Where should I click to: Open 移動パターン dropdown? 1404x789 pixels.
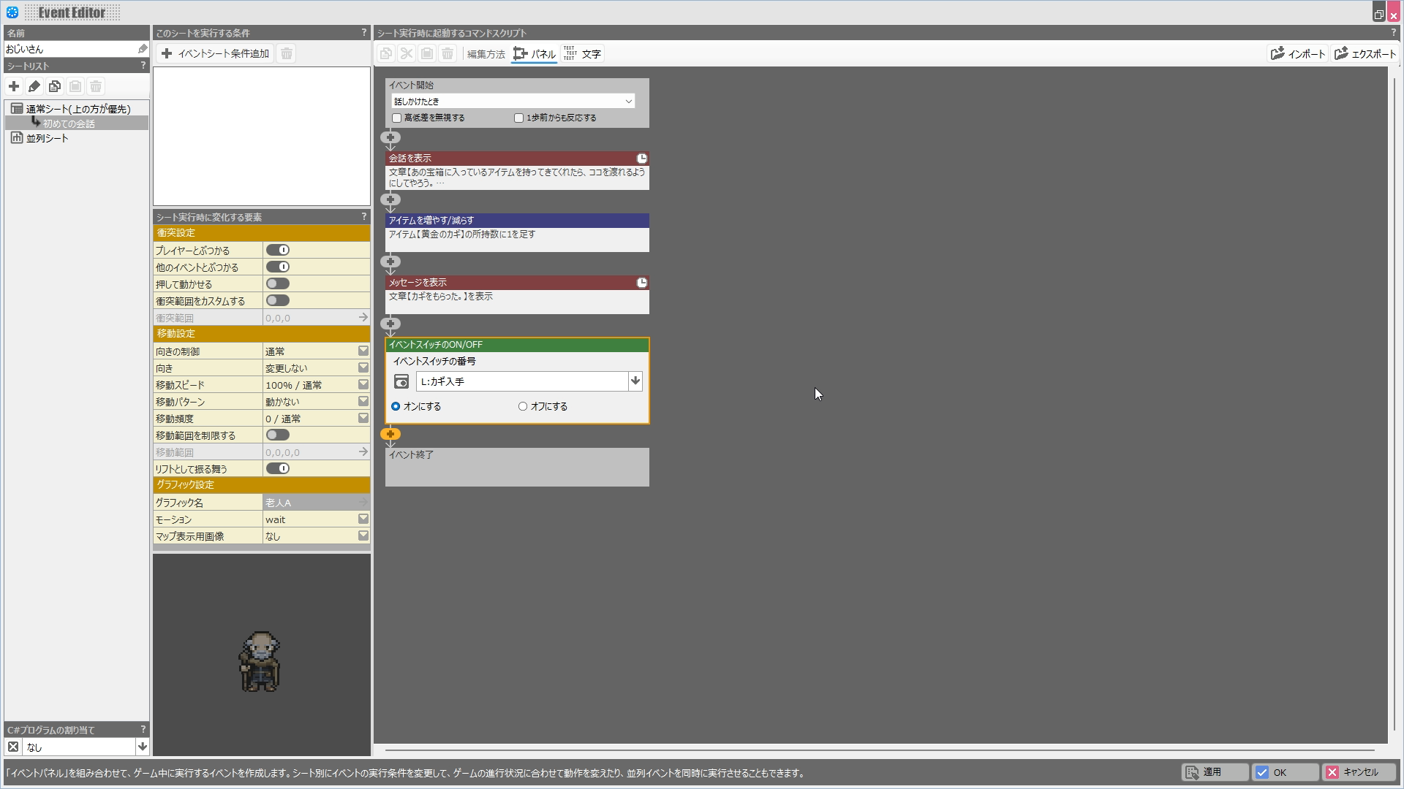pyautogui.click(x=363, y=401)
